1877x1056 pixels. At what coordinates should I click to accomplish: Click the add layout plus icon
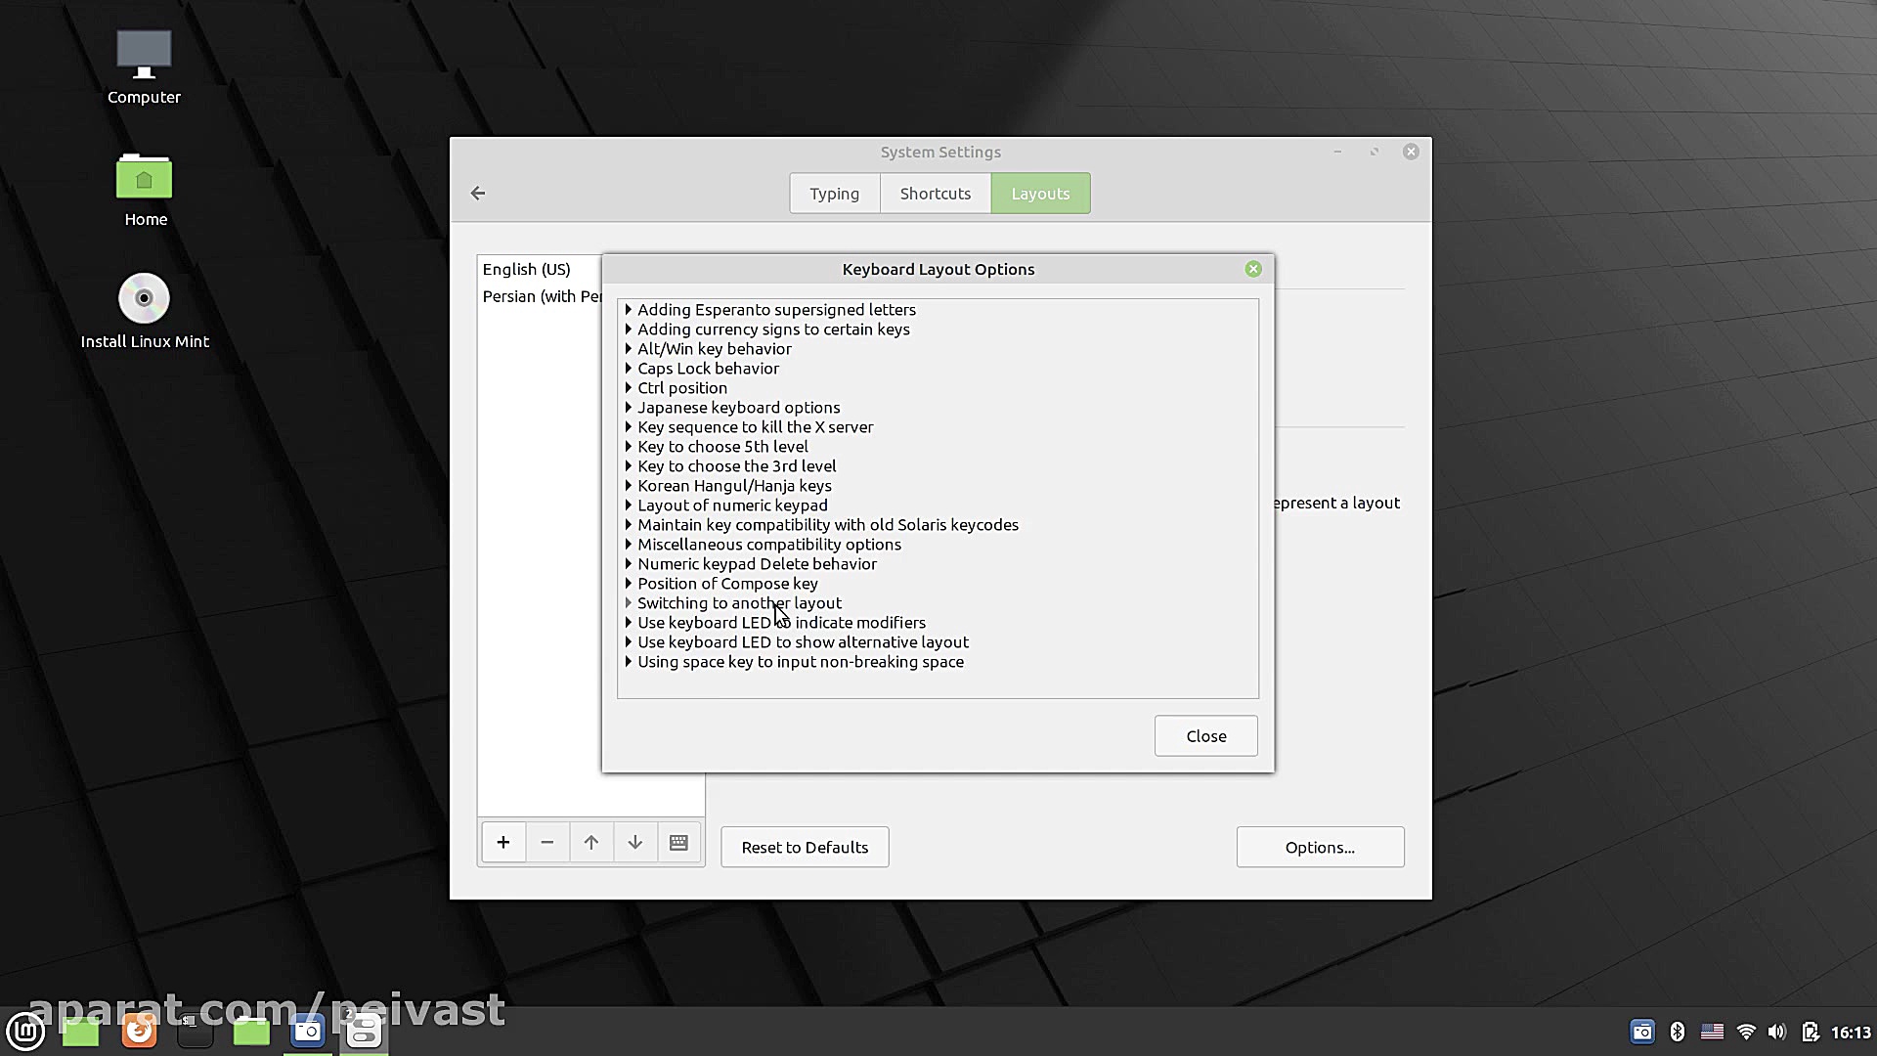(x=503, y=843)
